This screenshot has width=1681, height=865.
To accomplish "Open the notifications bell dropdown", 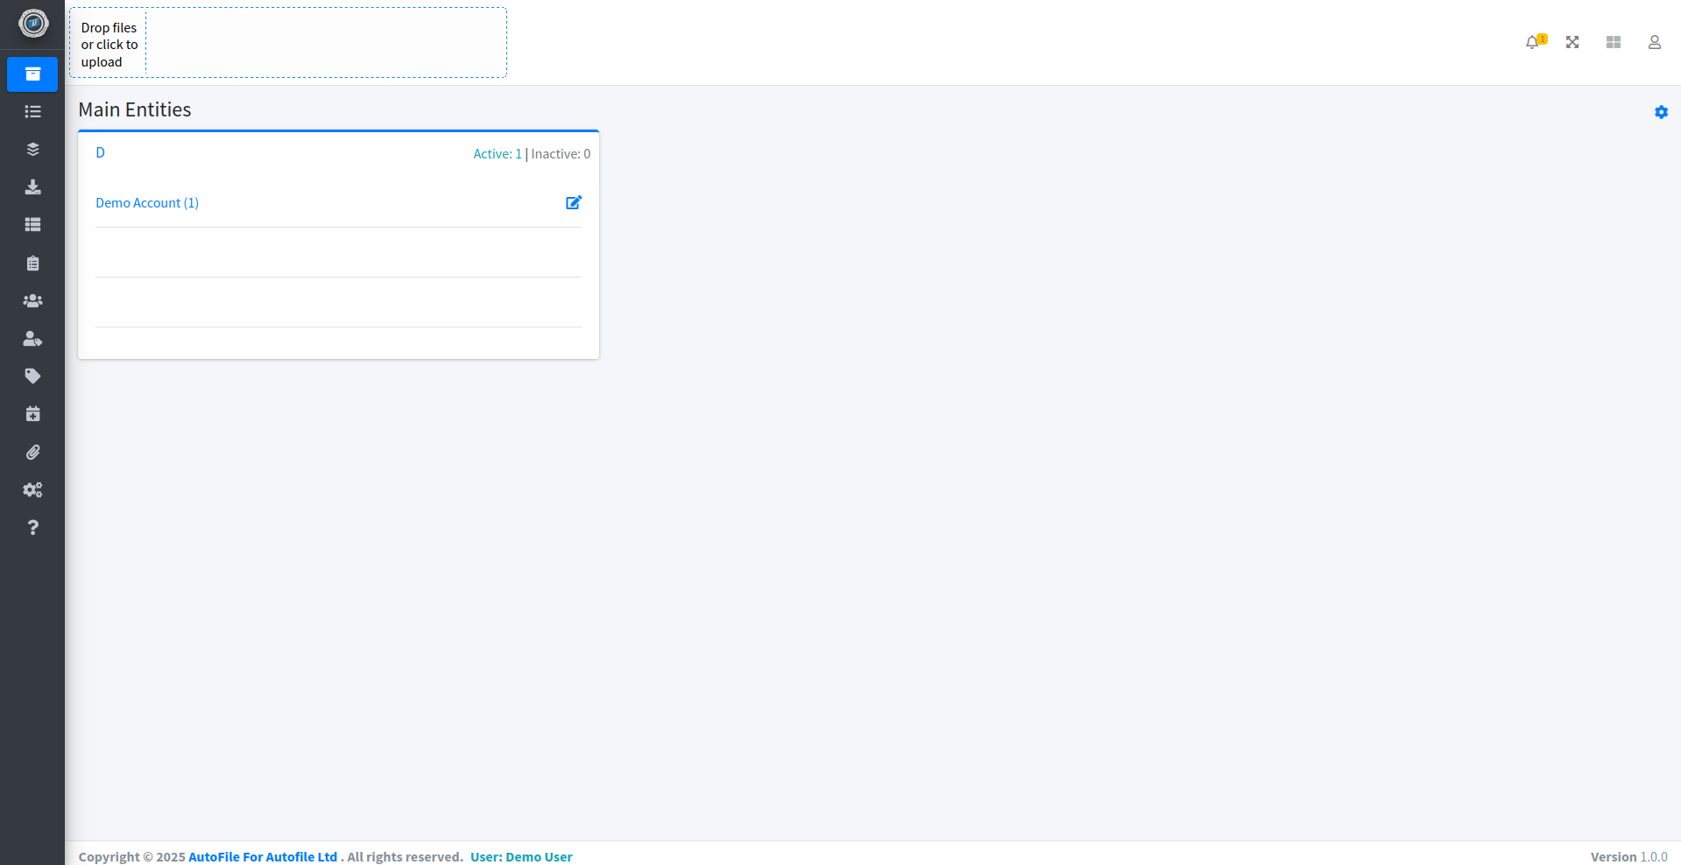I will (x=1533, y=42).
